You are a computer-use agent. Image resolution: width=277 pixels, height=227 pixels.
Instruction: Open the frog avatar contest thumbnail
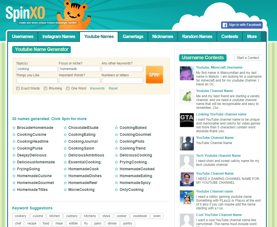click(187, 96)
